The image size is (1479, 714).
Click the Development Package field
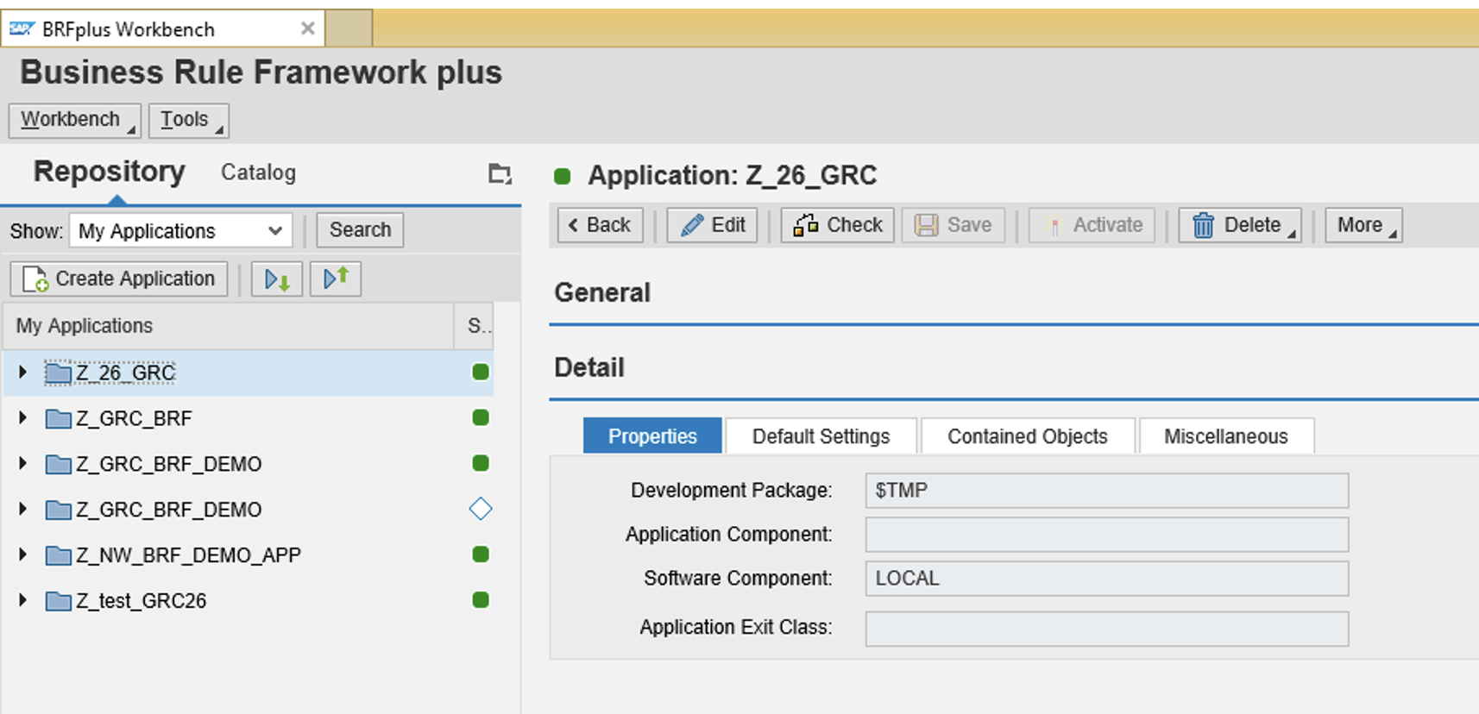[1107, 490]
